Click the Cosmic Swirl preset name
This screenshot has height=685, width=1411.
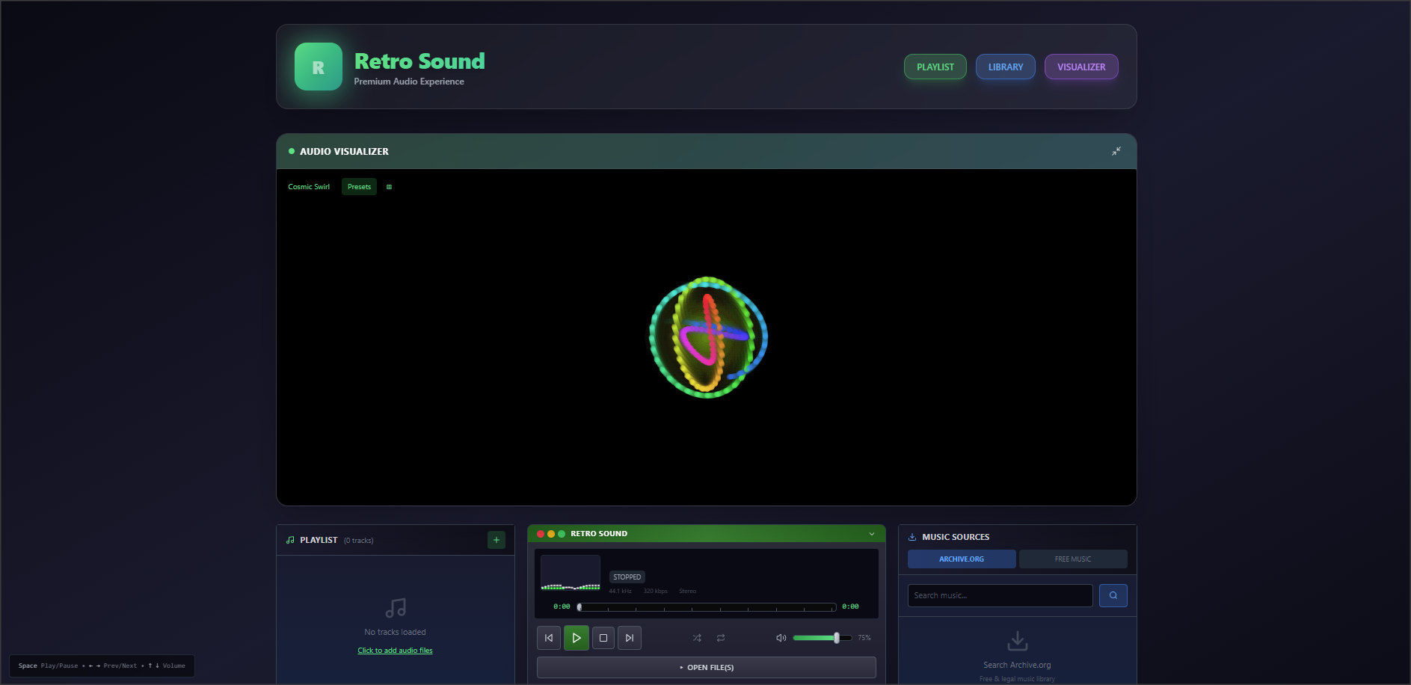309,187
